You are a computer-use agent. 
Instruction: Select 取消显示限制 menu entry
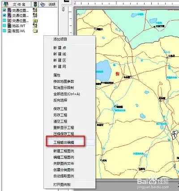pyautogui.click(x=64, y=88)
